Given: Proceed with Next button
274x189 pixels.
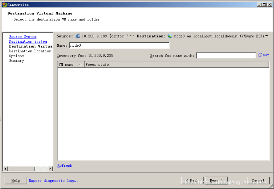Looking at the screenshot, I should (216, 181).
